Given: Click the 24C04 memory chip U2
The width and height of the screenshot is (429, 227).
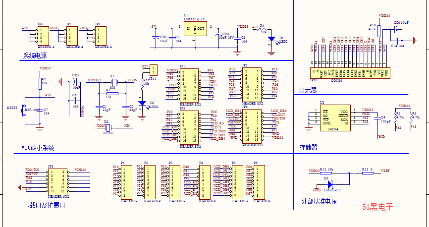Looking at the screenshot, I should point(335,118).
